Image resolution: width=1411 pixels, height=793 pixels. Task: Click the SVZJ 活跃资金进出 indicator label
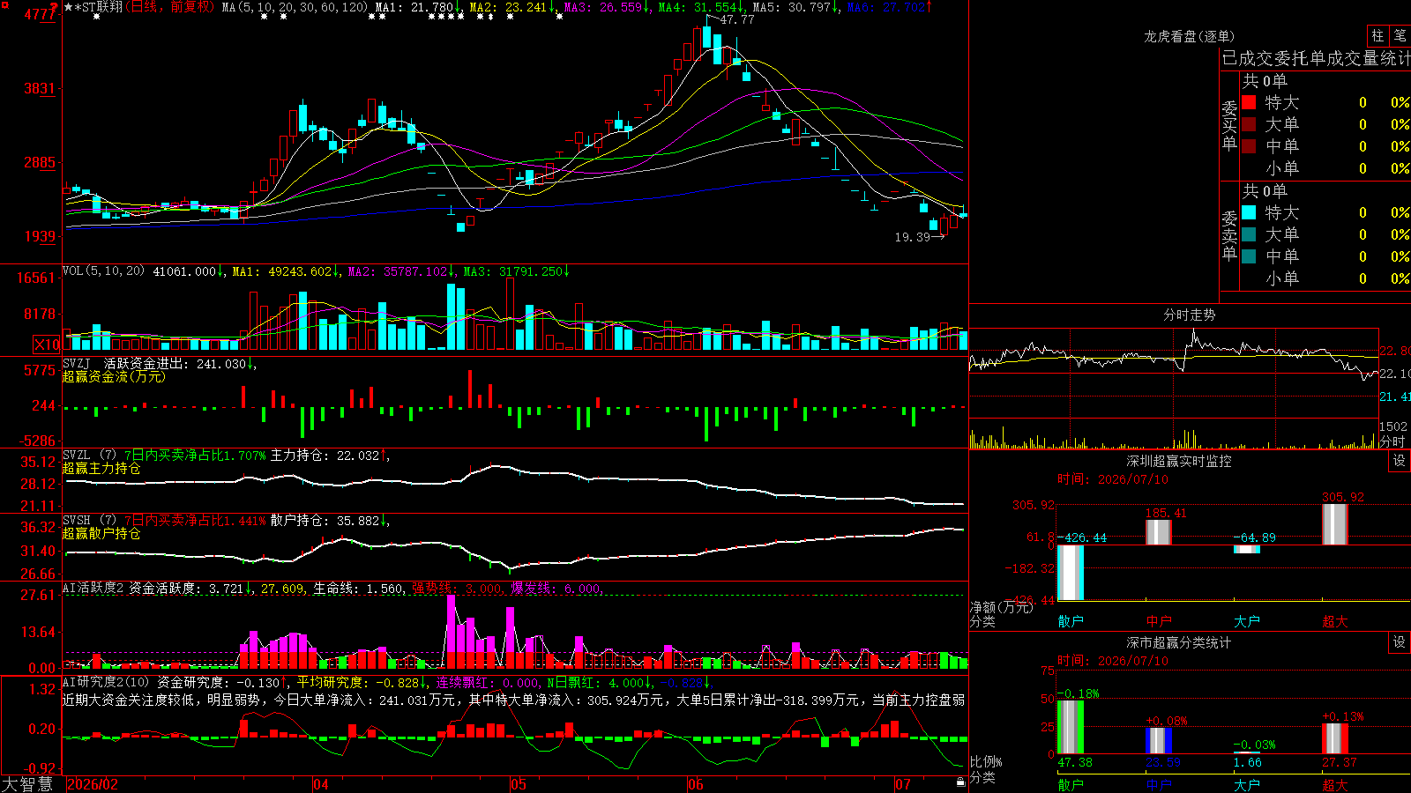tap(124, 364)
